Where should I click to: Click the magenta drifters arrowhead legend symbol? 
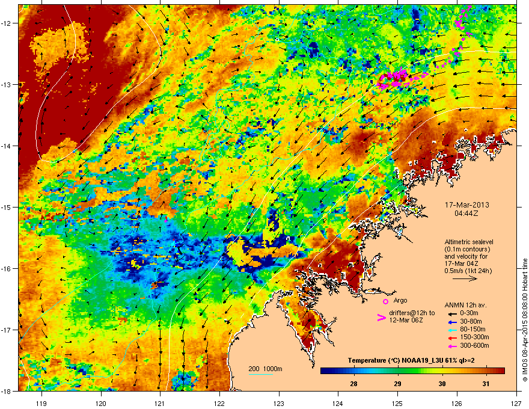pos(381,318)
